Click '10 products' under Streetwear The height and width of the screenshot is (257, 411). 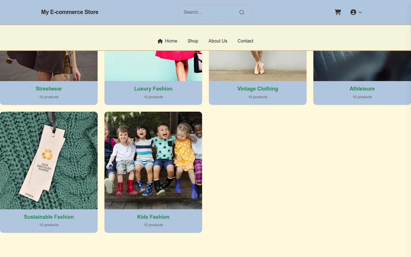coord(49,97)
